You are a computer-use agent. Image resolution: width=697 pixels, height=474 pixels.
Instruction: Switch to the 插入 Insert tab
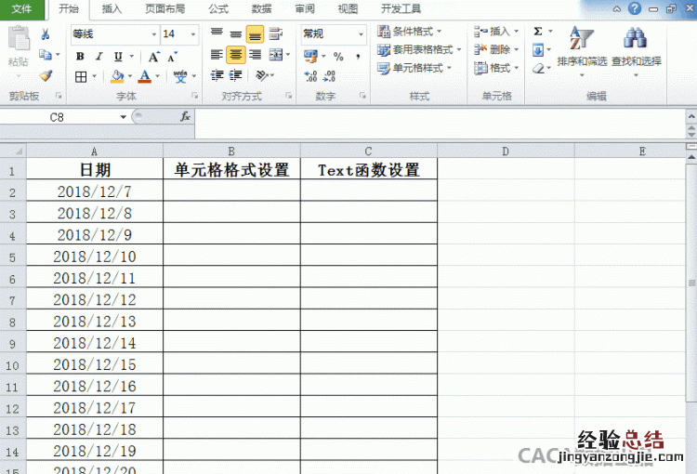[x=112, y=9]
